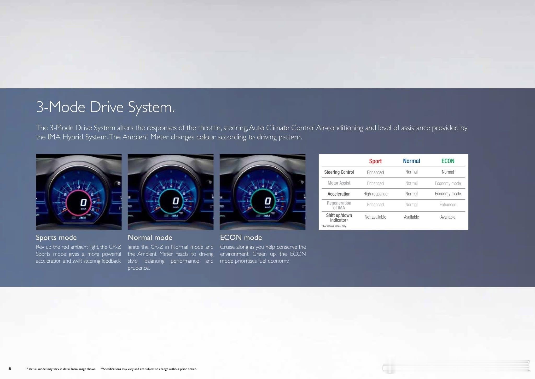Click the Sports mode description paragraph

tap(79, 254)
